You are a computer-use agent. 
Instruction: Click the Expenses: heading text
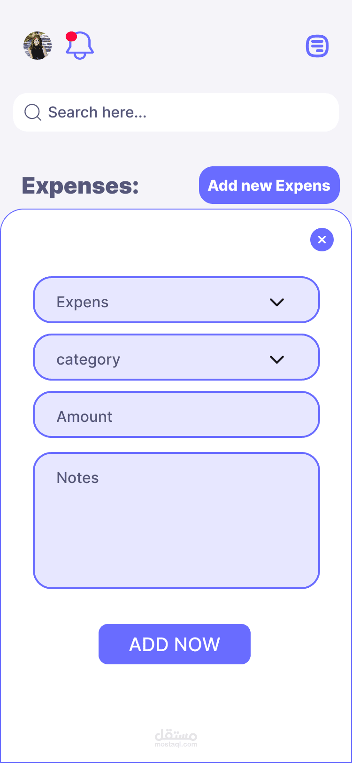click(x=80, y=186)
